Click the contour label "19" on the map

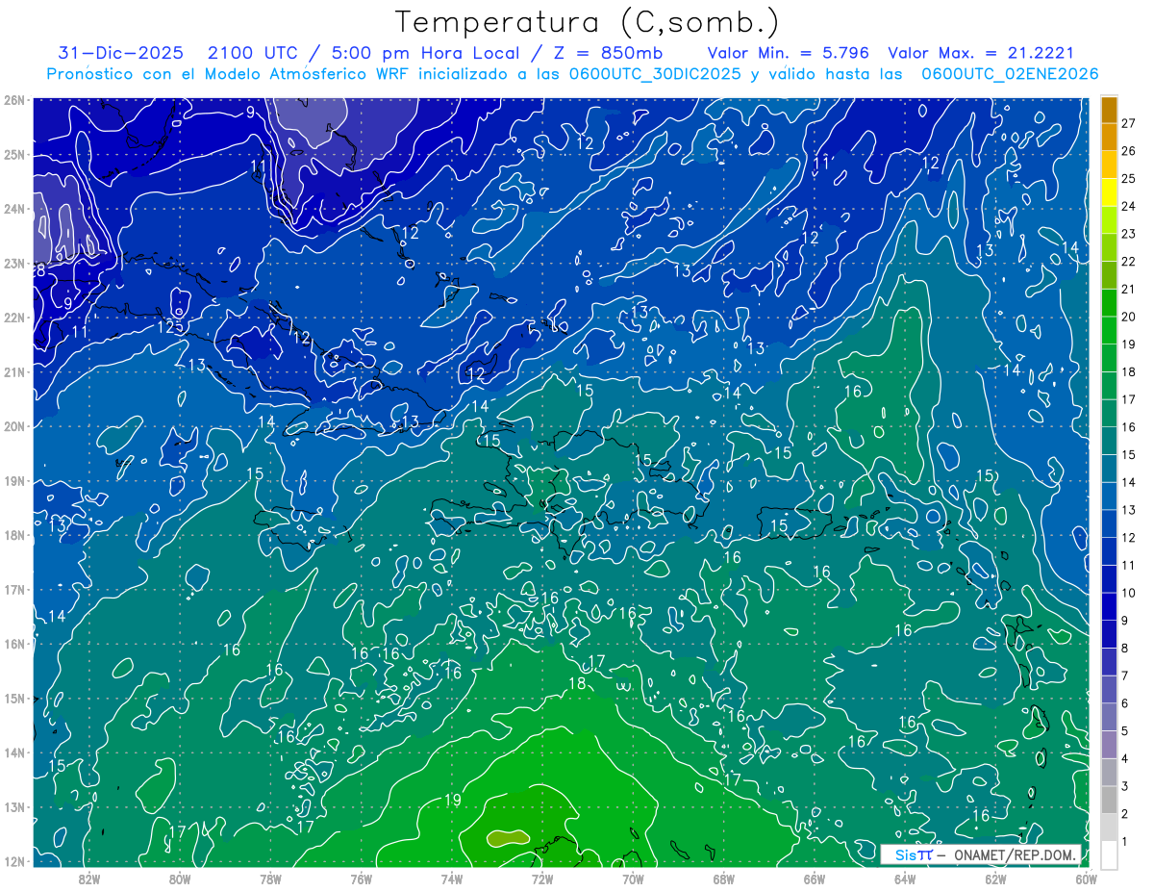453,800
